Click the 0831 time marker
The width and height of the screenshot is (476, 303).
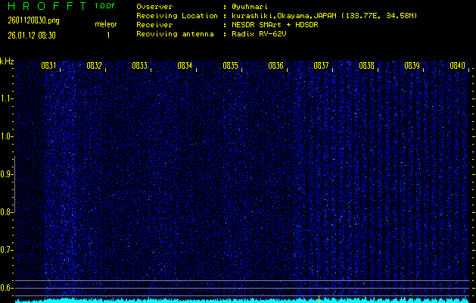[48, 66]
